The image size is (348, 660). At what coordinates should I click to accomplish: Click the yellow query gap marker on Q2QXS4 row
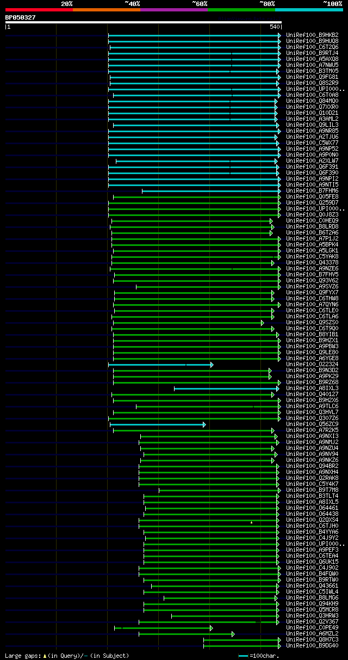pos(251,522)
